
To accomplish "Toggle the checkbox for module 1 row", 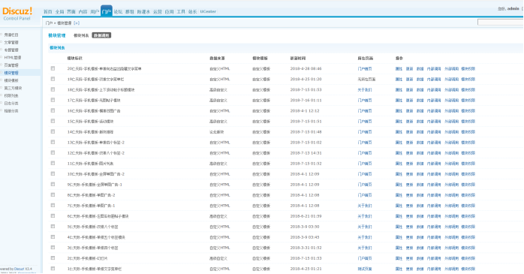I will click(x=53, y=268).
